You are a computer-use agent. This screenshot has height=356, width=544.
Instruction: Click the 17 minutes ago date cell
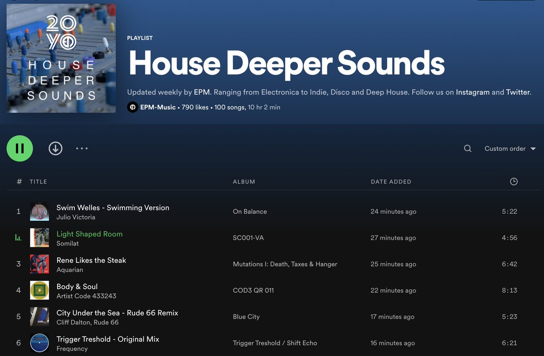(392, 316)
